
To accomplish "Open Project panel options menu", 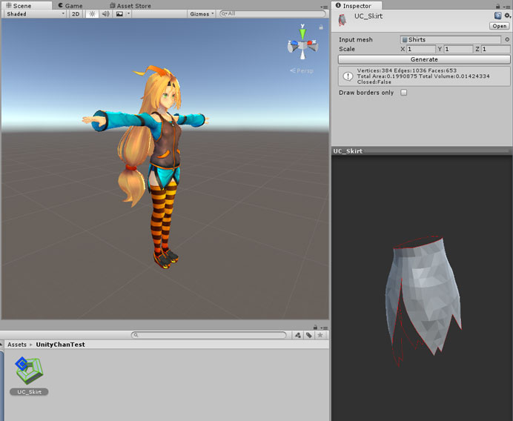I will tap(324, 328).
